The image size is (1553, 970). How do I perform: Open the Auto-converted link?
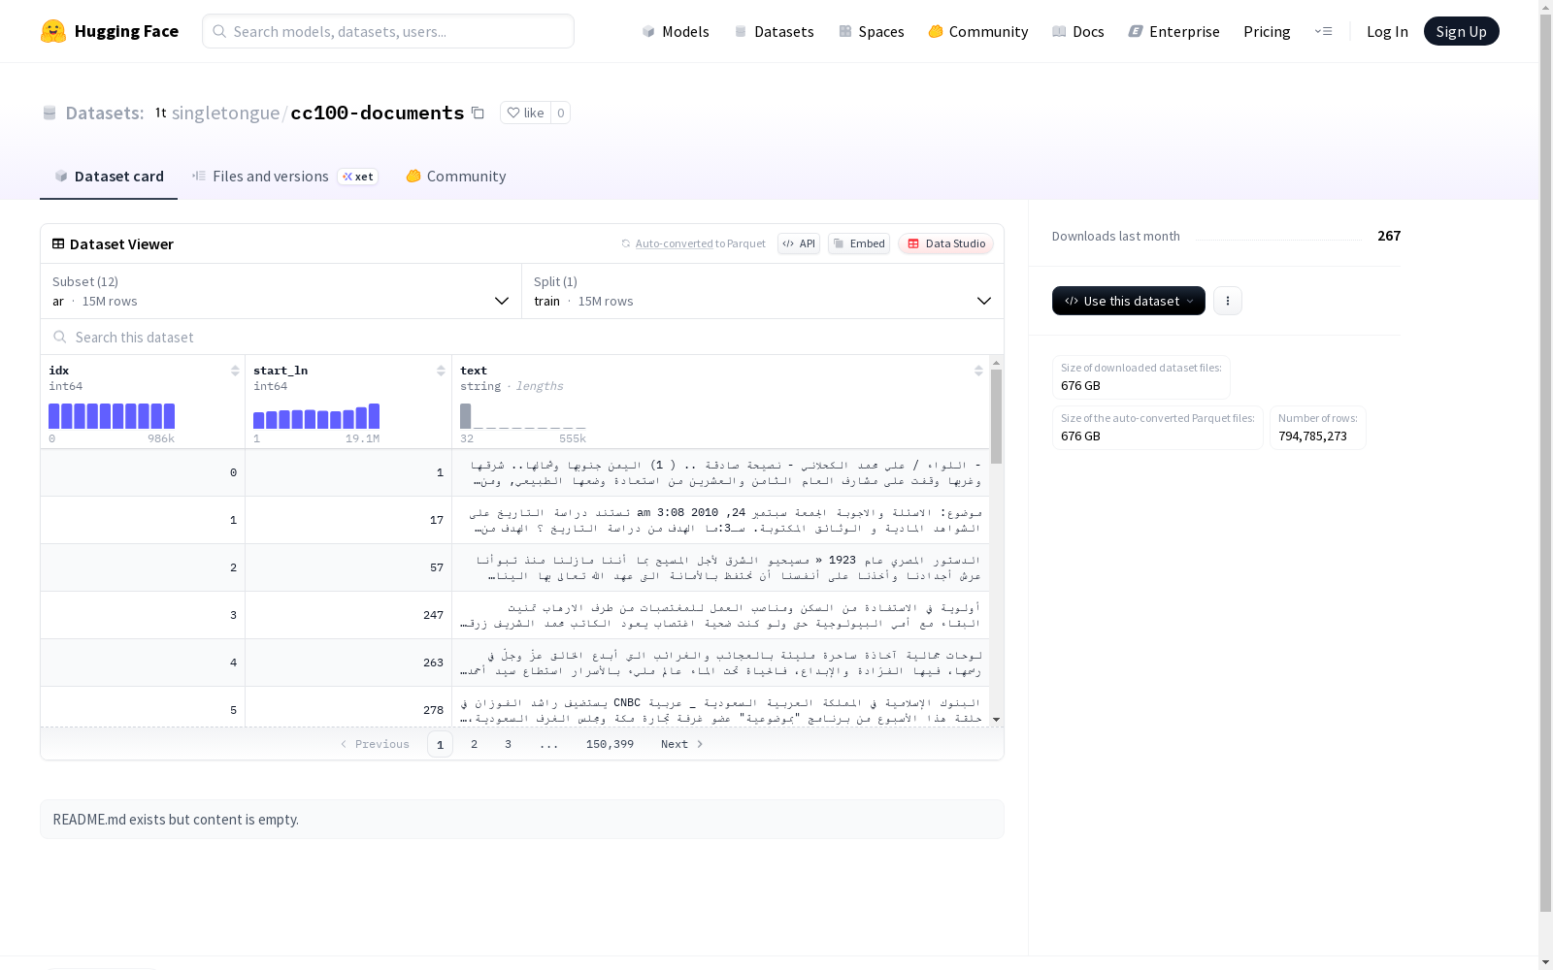click(674, 243)
